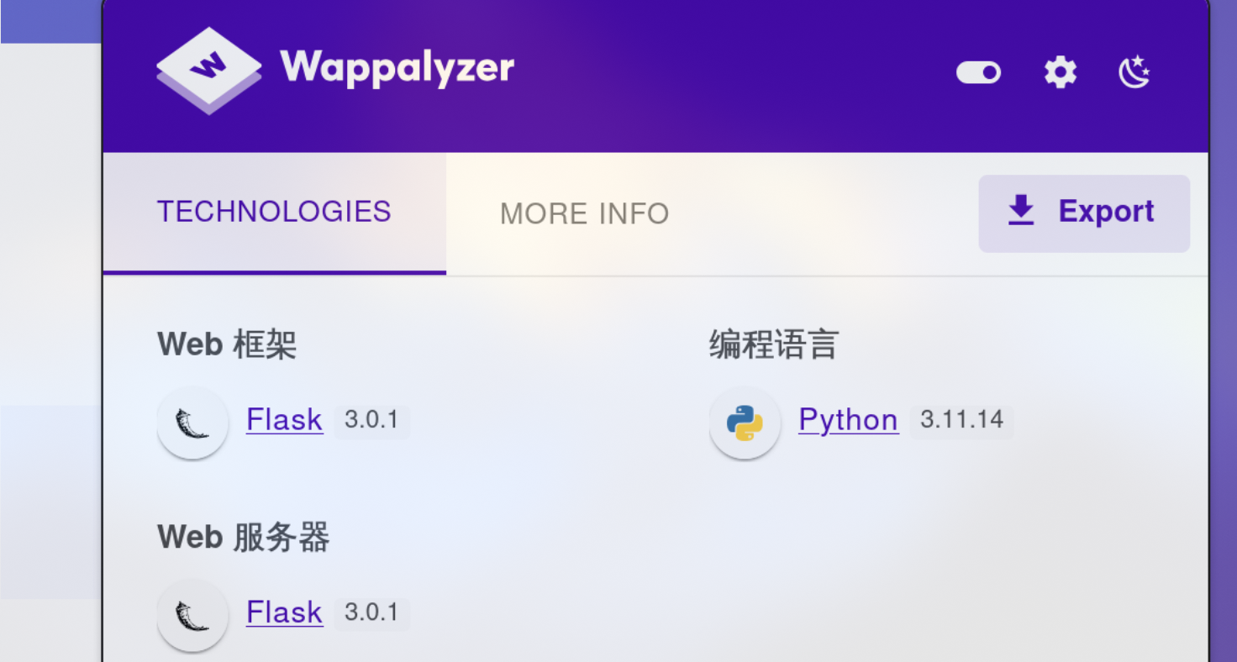The height and width of the screenshot is (662, 1237).
Task: Click the Flask icon under Web 服务器
Action: click(192, 615)
